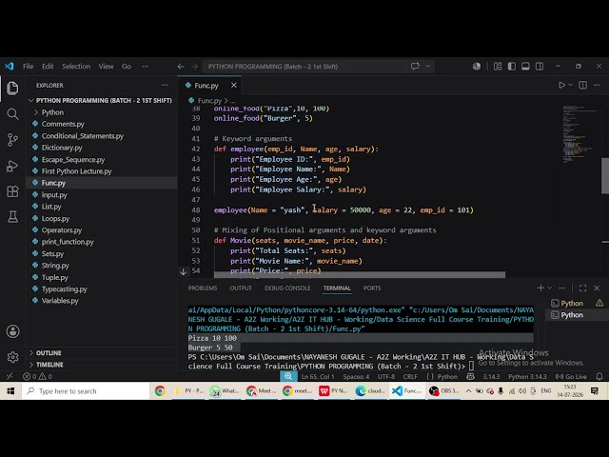Viewport: 609px width, 457px height.
Task: Change Spaces: 4 indentation setting
Action: (356, 377)
